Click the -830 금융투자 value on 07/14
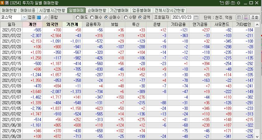Screen dimensions: 262x140 tap(99, 69)
